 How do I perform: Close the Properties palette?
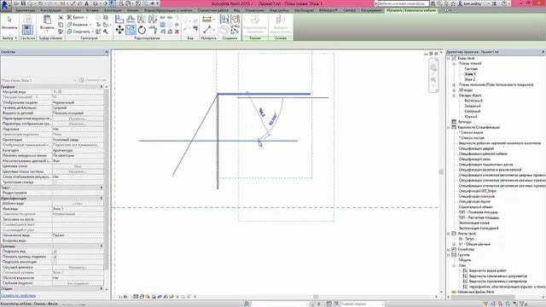(x=107, y=52)
